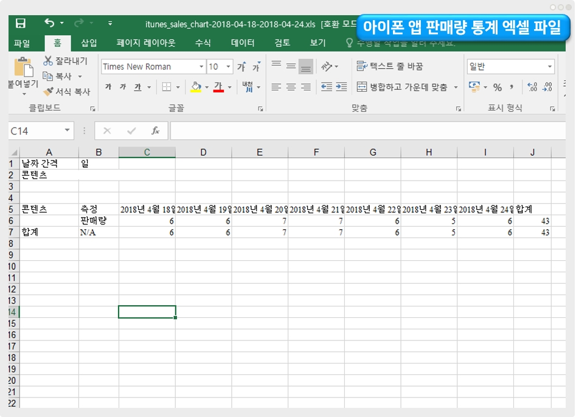Toggle bold formatting in font group

(x=108, y=87)
